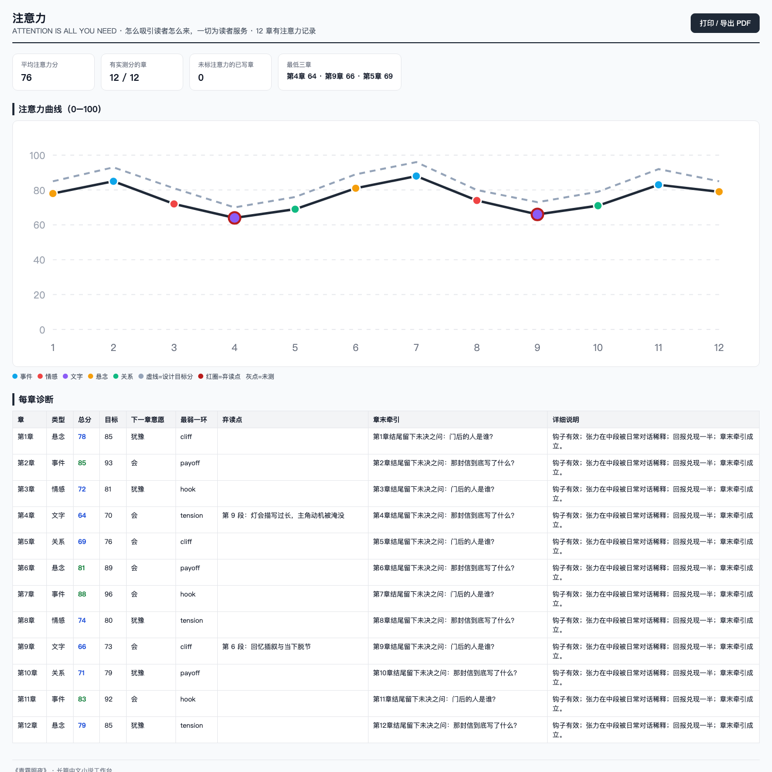Click the green 关系 legend dot
Image resolution: width=772 pixels, height=772 pixels.
(x=116, y=376)
